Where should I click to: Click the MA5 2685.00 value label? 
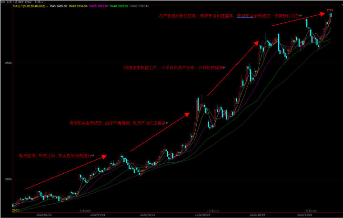click(59, 6)
